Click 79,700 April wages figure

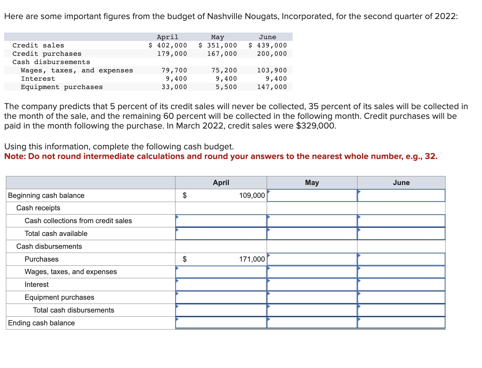pos(174,70)
